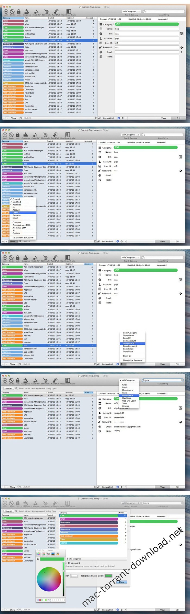Click Push & Pull status bar button, Copy-menu window
Image resolution: width=190 pixels, height=614 pixels.
[107, 364]
